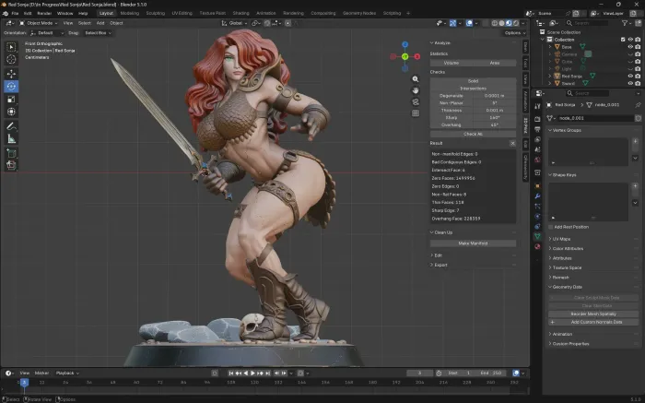
Task: Open the Select Box drag dropdown
Action: coord(98,33)
